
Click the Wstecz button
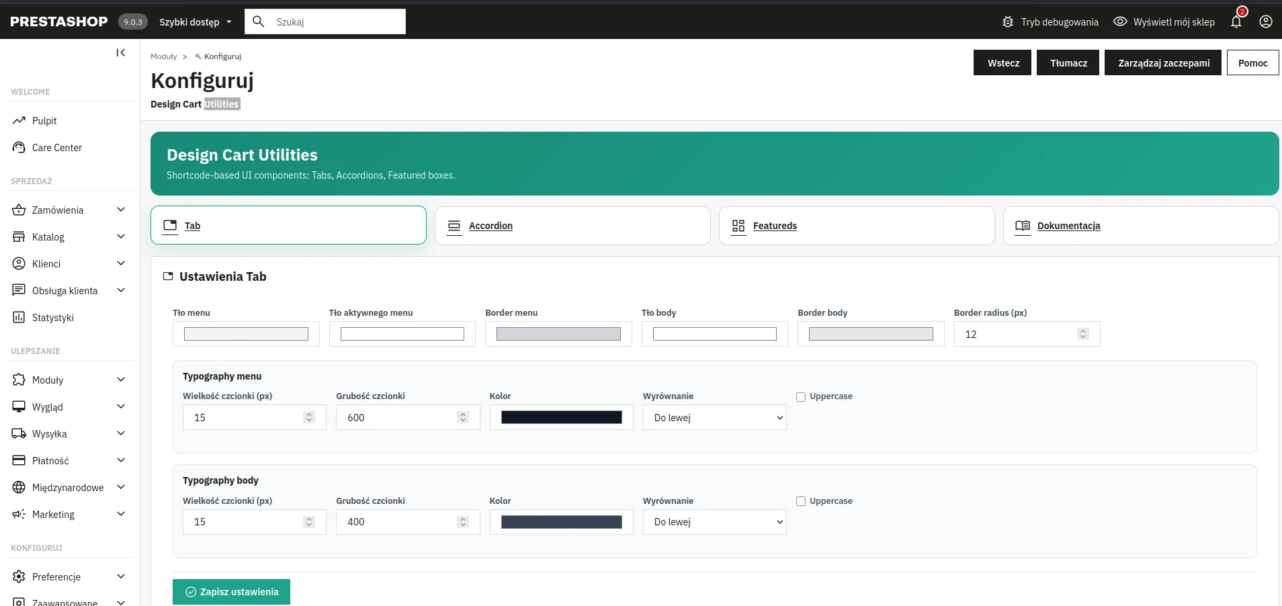coord(1002,62)
